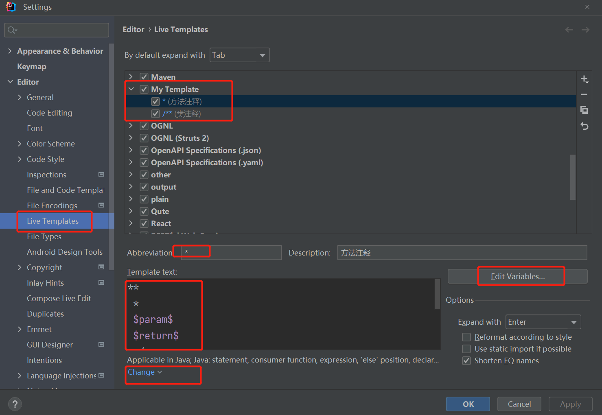
Task: Toggle the My Template group checkbox
Action: pyautogui.click(x=144, y=89)
